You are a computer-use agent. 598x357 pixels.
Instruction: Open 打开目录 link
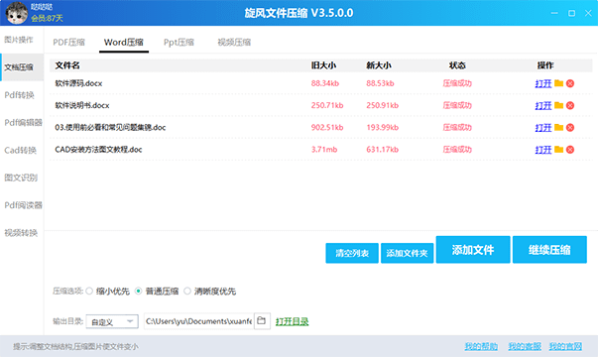tap(293, 321)
